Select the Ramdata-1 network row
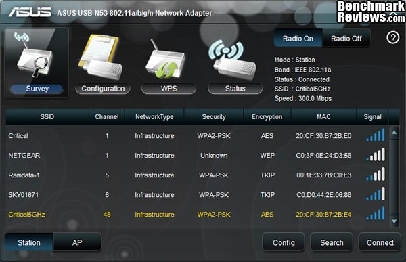Viewport: 406px width, 262px height. 197,175
